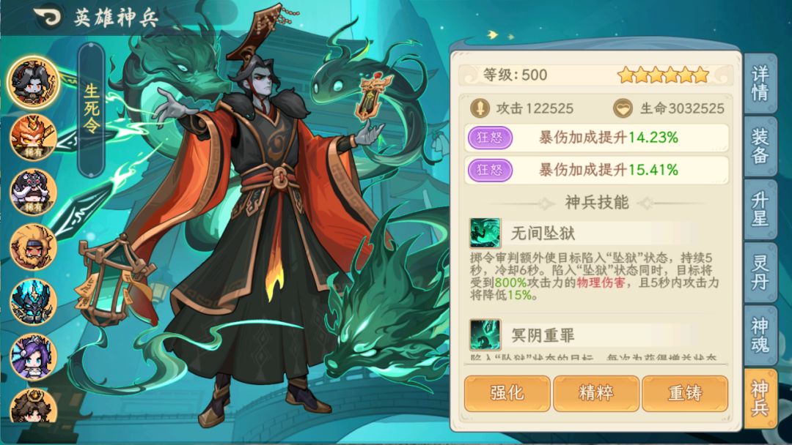Click the 强化 button
The width and height of the screenshot is (792, 445).
507,393
